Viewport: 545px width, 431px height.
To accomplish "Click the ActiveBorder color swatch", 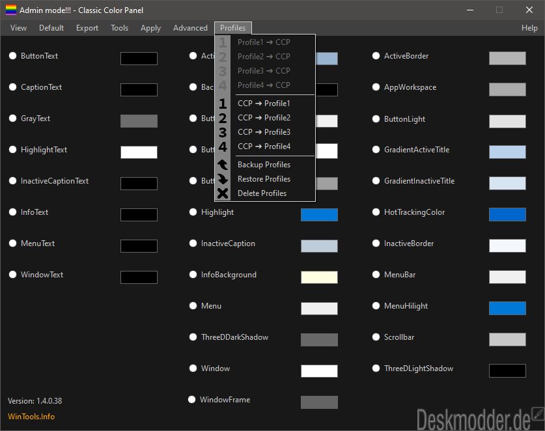I will 507,59.
